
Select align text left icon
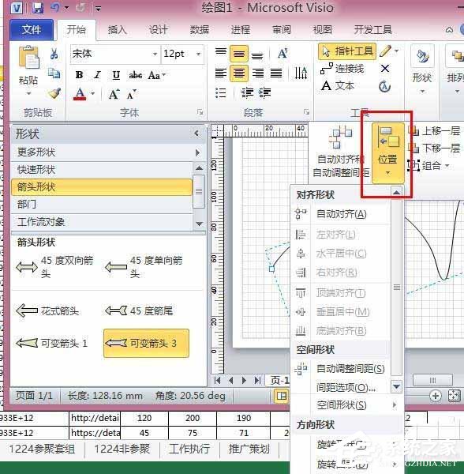point(221,73)
